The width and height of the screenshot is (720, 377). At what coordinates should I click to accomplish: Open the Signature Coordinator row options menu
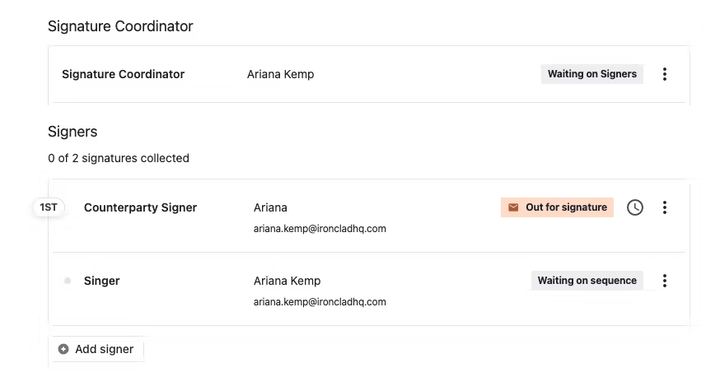(665, 74)
